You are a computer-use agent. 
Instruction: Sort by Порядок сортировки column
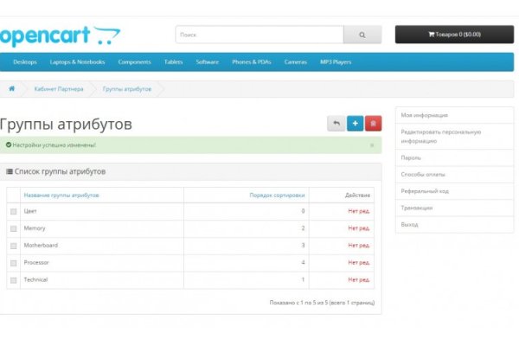[277, 195]
